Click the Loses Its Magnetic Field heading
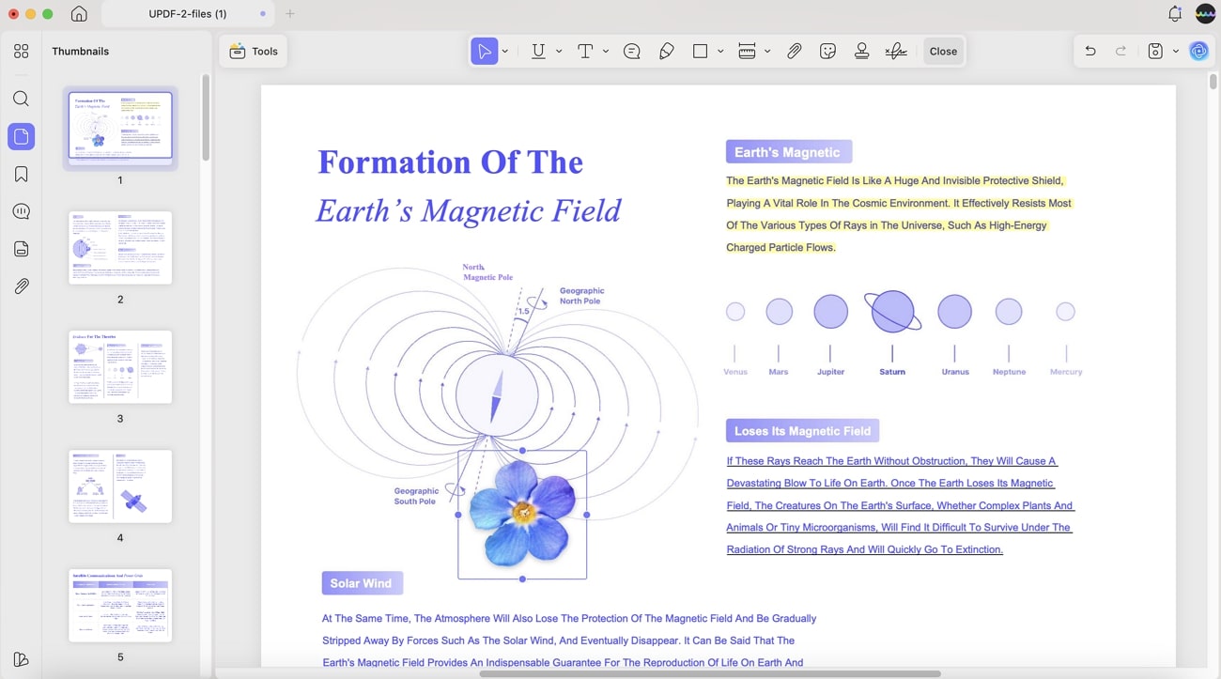This screenshot has height=679, width=1221. tap(802, 431)
